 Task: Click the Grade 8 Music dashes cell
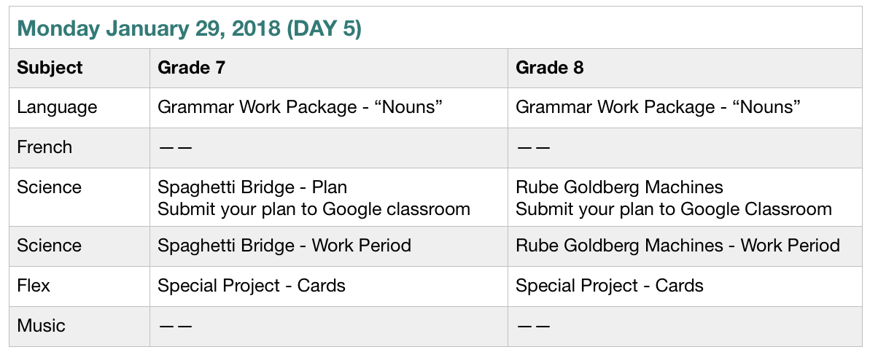point(533,327)
